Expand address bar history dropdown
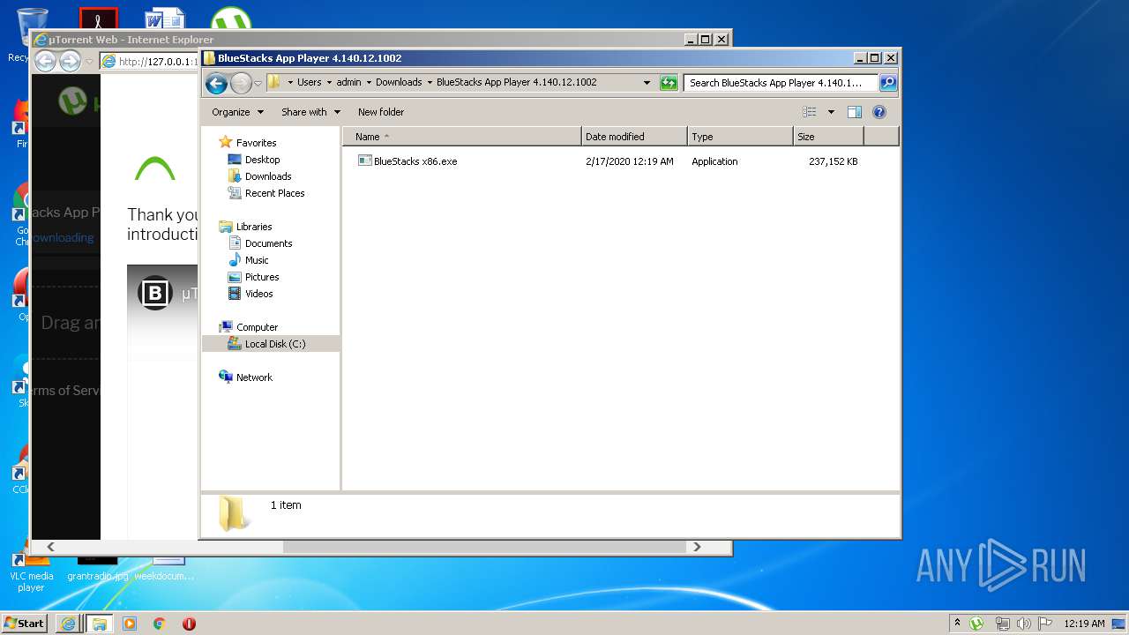Image resolution: width=1129 pixels, height=635 pixels. [647, 82]
